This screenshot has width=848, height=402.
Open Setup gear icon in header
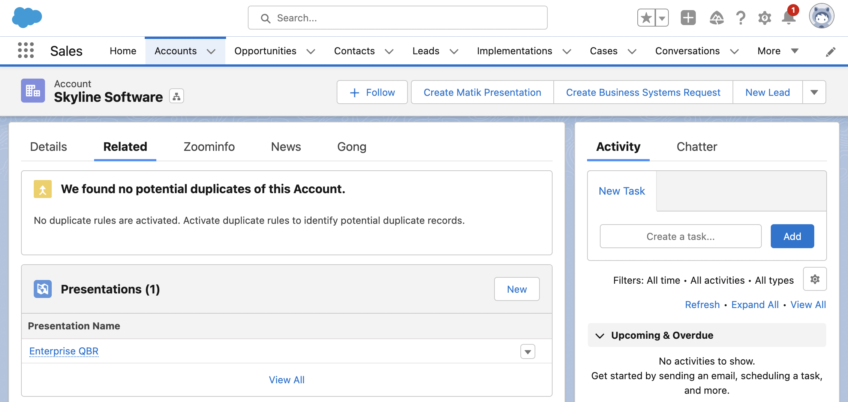[x=764, y=18]
